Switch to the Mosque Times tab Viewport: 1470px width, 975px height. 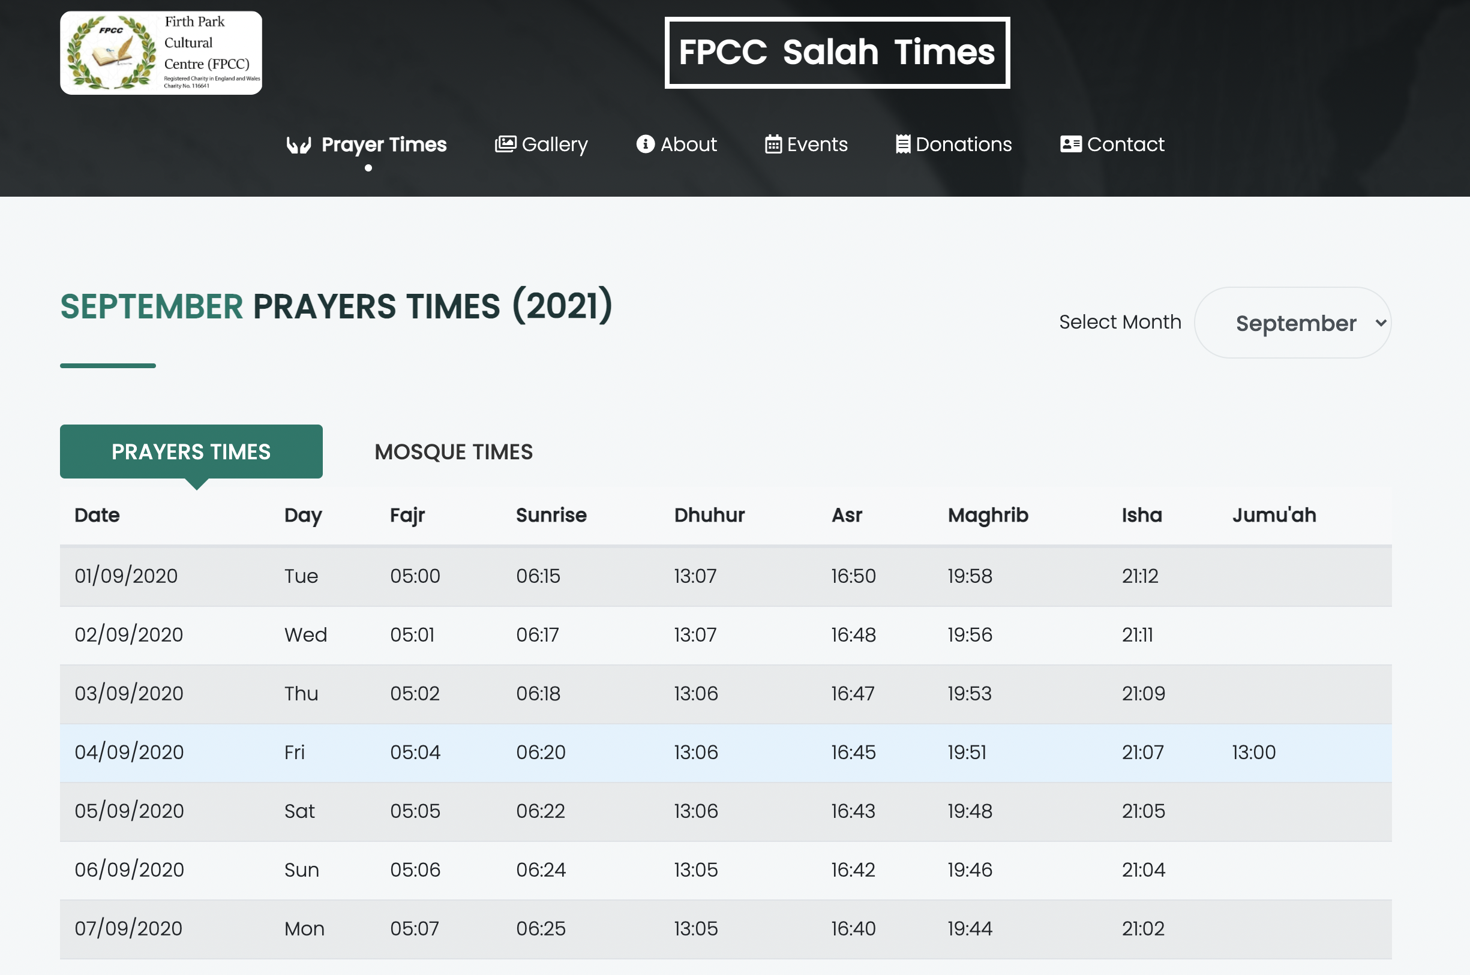[x=454, y=452]
